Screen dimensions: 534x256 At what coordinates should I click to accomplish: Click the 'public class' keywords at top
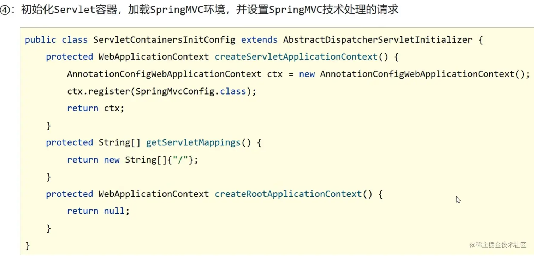tap(56, 40)
